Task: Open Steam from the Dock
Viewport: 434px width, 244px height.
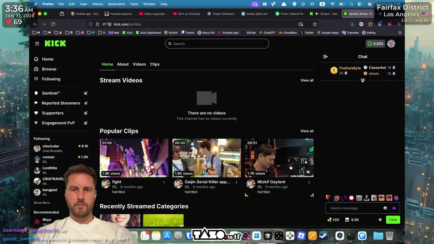Action: tap(323, 236)
